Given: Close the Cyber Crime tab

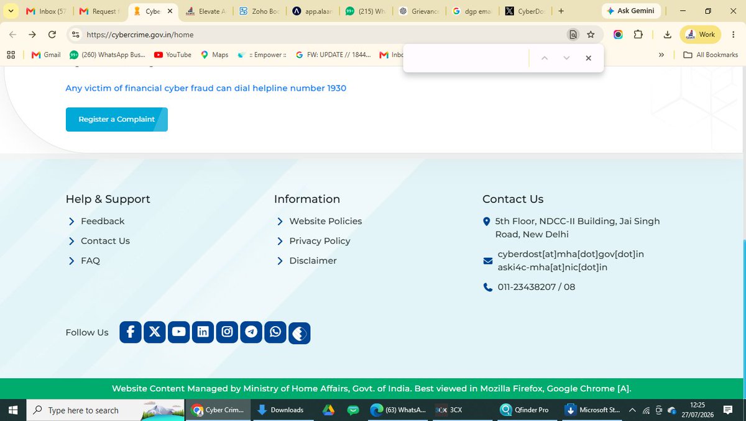Looking at the screenshot, I should 170,11.
